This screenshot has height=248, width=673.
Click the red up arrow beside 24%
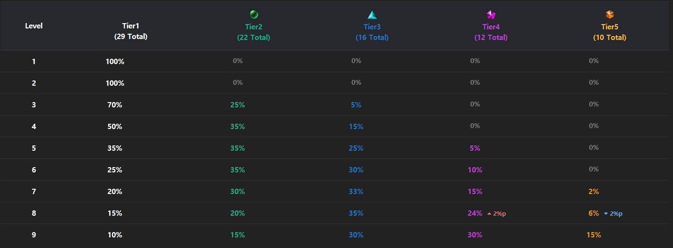point(489,213)
